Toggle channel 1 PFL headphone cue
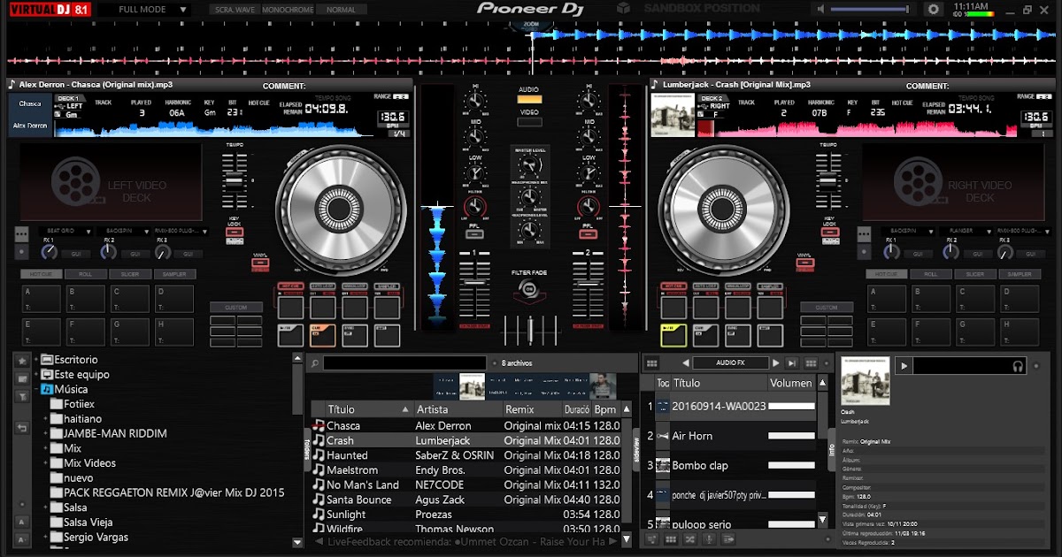The width and height of the screenshot is (1062, 557). coord(474,233)
